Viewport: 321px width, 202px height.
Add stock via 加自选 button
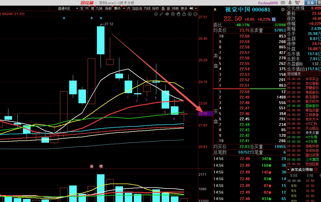coord(137,8)
